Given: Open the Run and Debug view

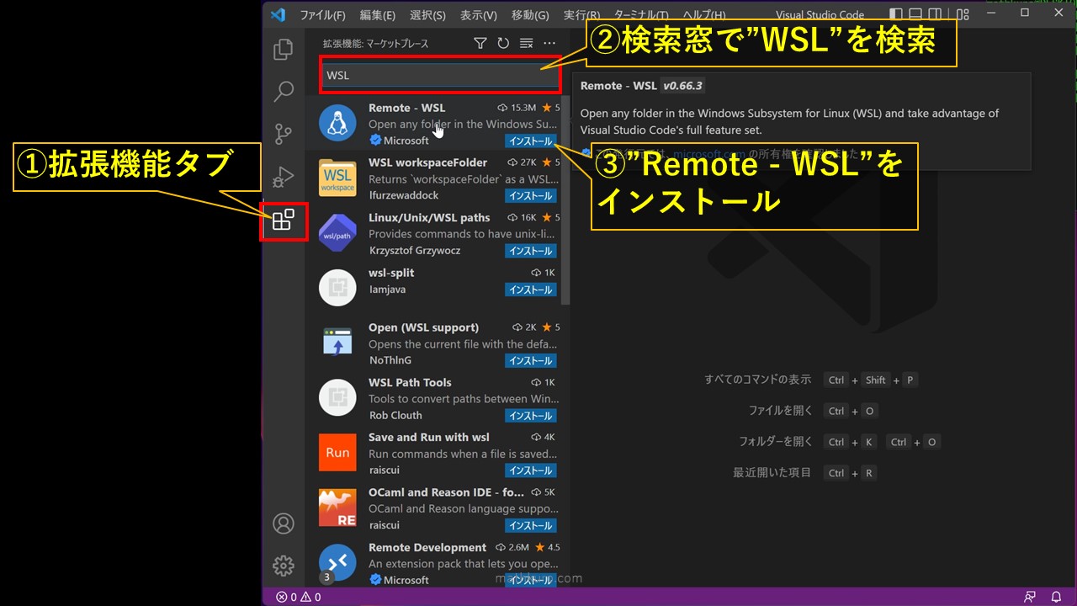Looking at the screenshot, I should tap(284, 177).
